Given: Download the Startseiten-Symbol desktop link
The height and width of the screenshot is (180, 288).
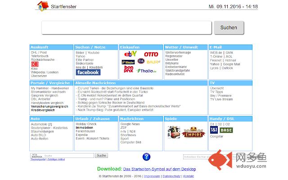Looking at the screenshot, I should tap(160, 169).
